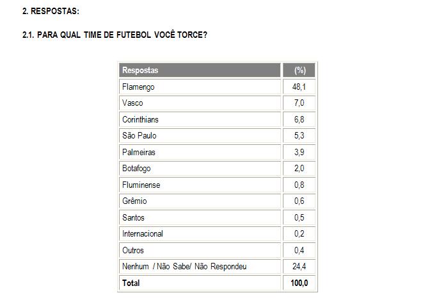Click the 2. RESPOSTAS heading
The width and height of the screenshot is (439, 302).
[x=51, y=12]
